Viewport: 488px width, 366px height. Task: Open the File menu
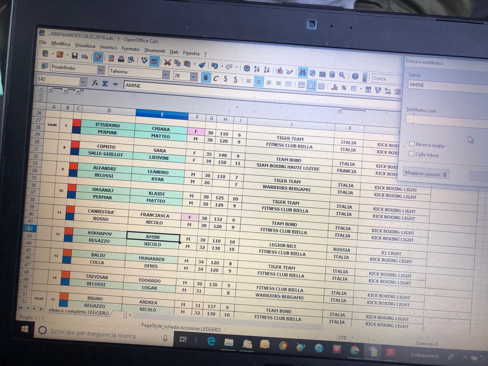[43, 43]
